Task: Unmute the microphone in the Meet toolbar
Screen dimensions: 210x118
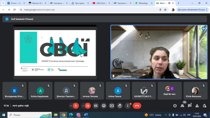Action: (x=76, y=106)
